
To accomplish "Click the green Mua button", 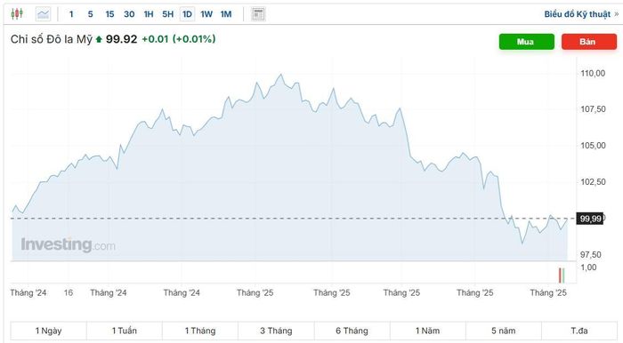I will (x=527, y=42).
